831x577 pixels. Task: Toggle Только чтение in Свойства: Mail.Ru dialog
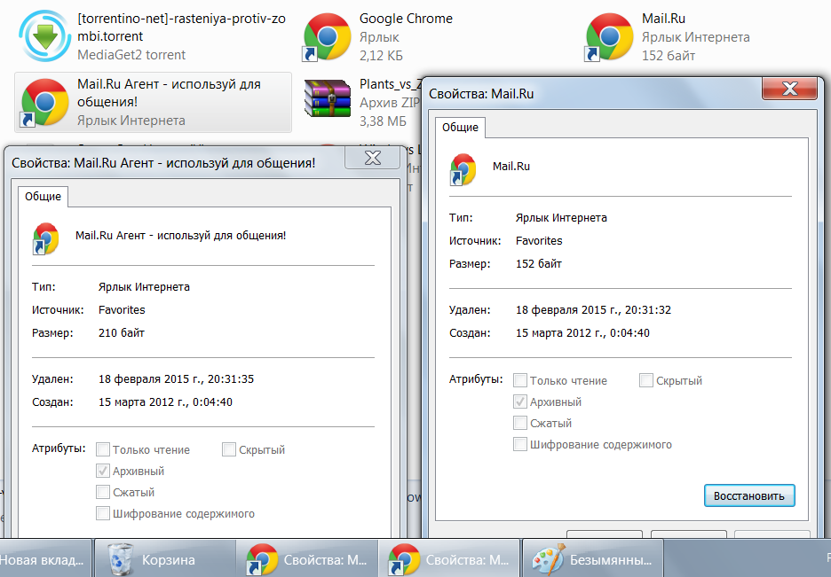pyautogui.click(x=520, y=380)
